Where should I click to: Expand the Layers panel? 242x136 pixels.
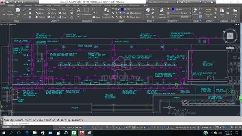point(123,21)
